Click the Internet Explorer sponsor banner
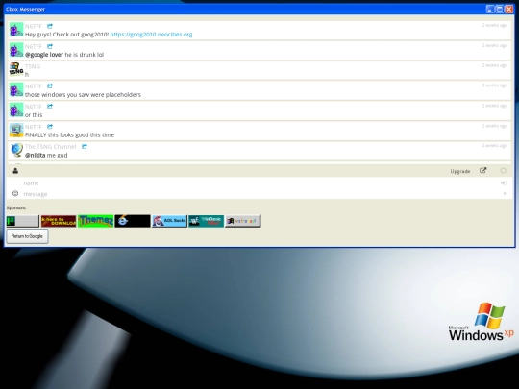 (x=133, y=221)
